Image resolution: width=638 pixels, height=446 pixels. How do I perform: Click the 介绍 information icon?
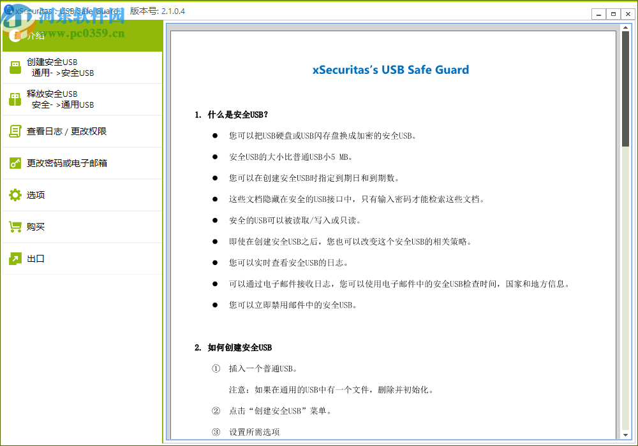(x=15, y=36)
